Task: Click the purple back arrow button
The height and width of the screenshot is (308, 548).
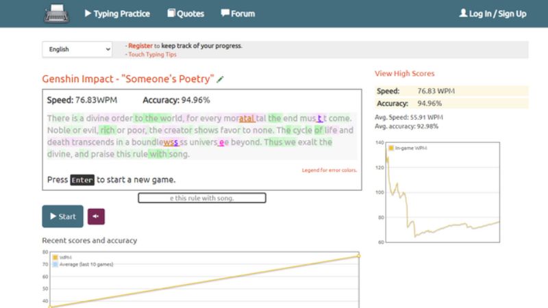Action: [x=96, y=216]
